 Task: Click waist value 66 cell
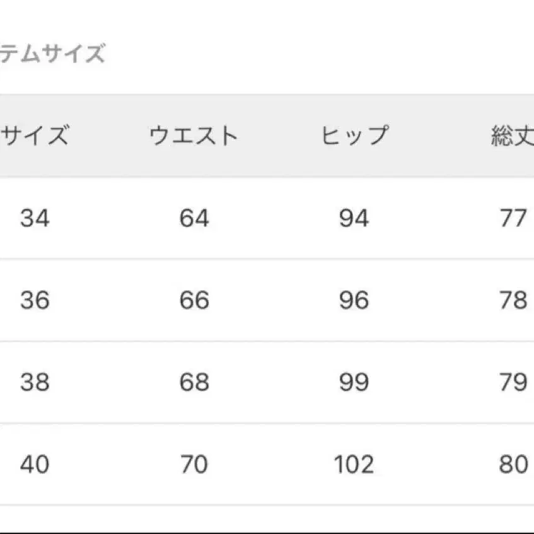tap(194, 300)
